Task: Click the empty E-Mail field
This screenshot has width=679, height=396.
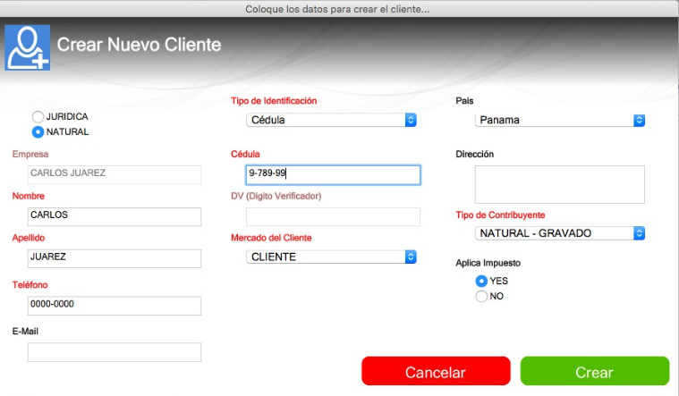Action: pos(115,352)
